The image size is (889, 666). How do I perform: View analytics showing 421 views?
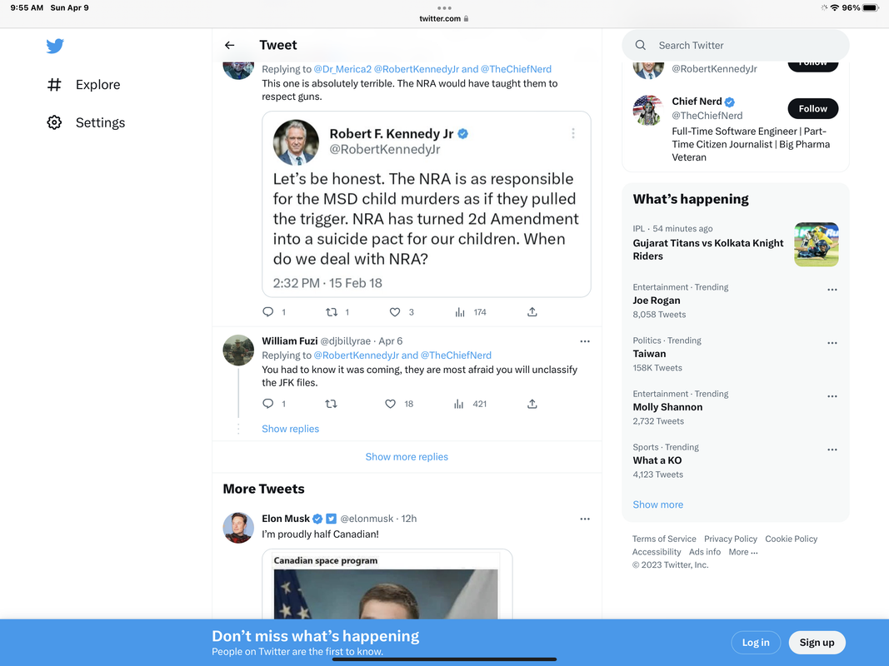459,404
